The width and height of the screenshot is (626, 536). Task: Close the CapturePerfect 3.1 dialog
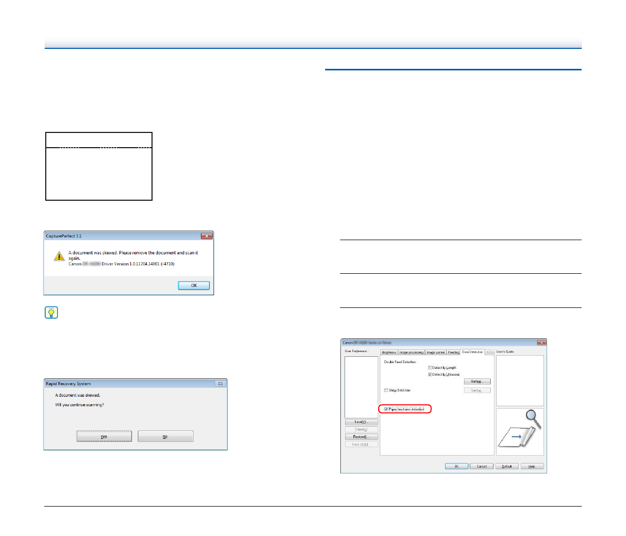click(207, 236)
